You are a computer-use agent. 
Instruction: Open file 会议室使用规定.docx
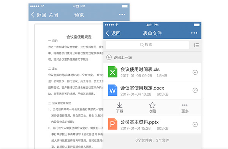(142, 88)
